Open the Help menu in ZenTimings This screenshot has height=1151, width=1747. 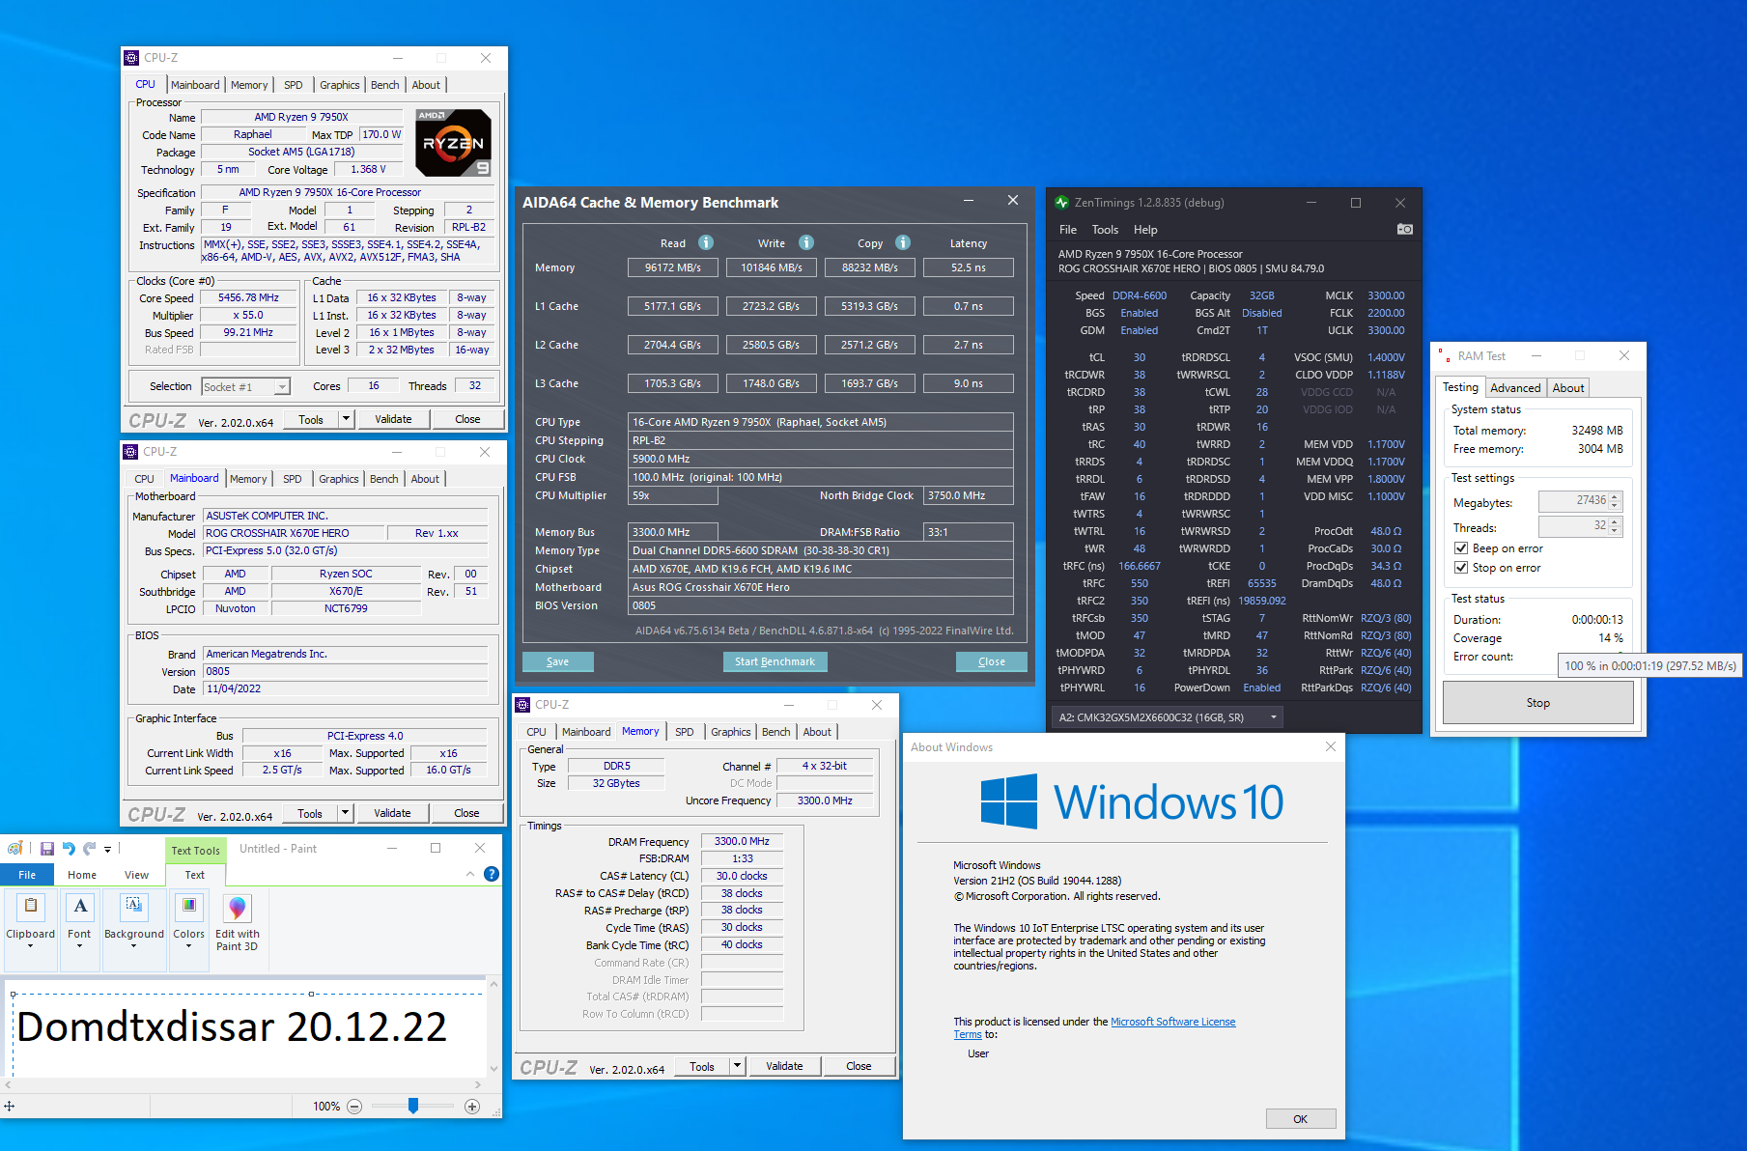(x=1145, y=230)
